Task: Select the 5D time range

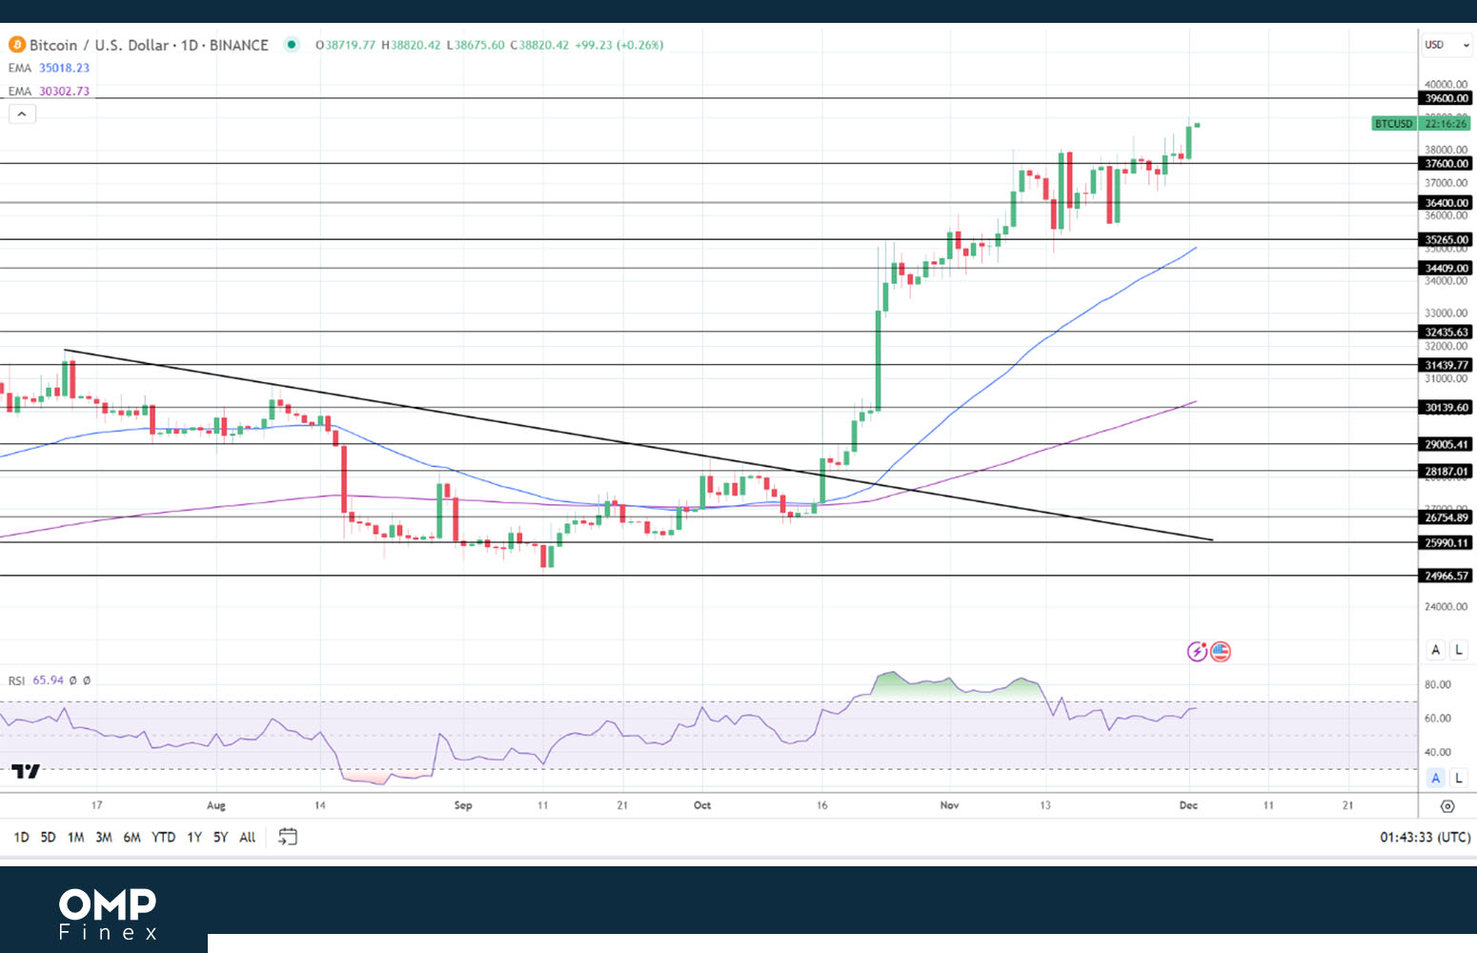Action: (x=48, y=837)
